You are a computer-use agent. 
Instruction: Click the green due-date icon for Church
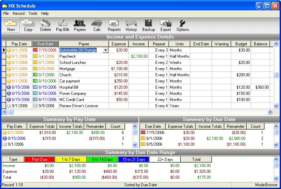pyautogui.click(x=35, y=75)
